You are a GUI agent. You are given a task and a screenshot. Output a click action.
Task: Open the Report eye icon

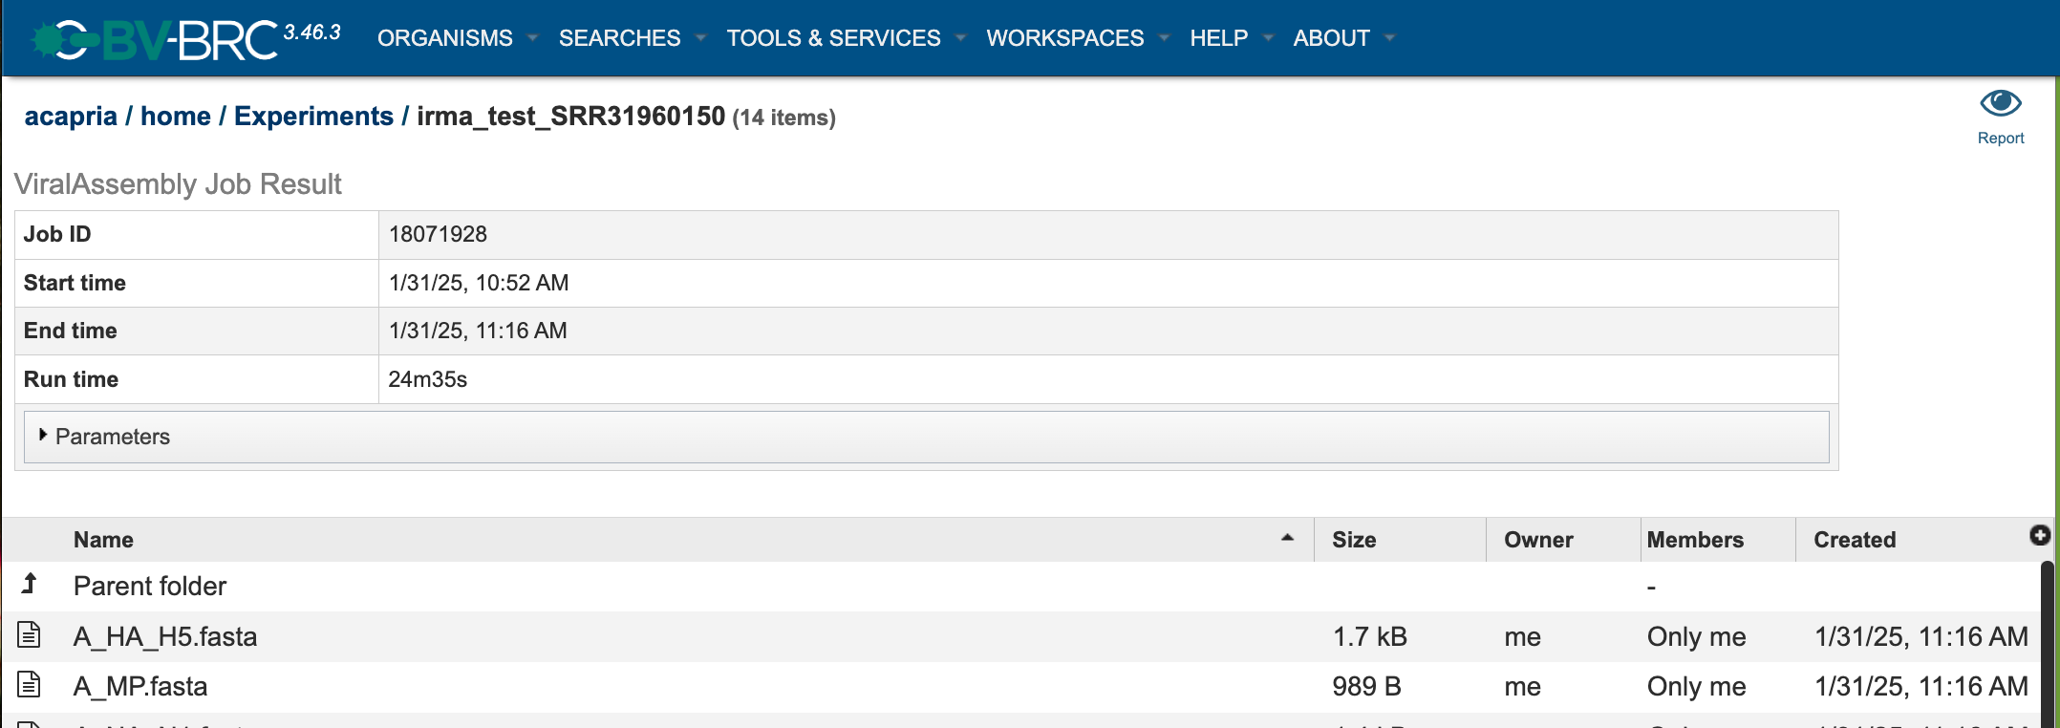2000,103
